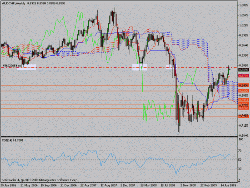Image resolution: width=250 pixels, height=188 pixels.
Task: Click the 0.8085 price axis label
Action: click(x=244, y=95)
